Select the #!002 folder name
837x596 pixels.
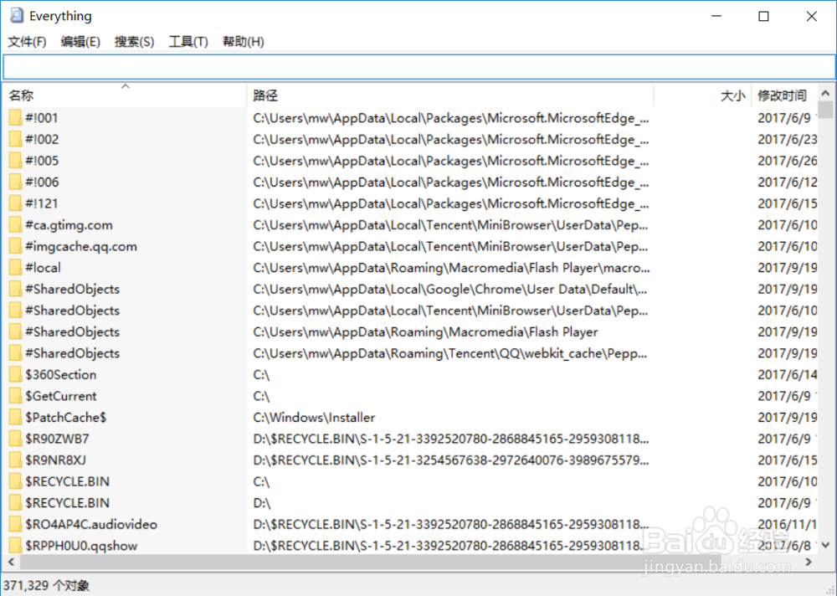pos(42,140)
